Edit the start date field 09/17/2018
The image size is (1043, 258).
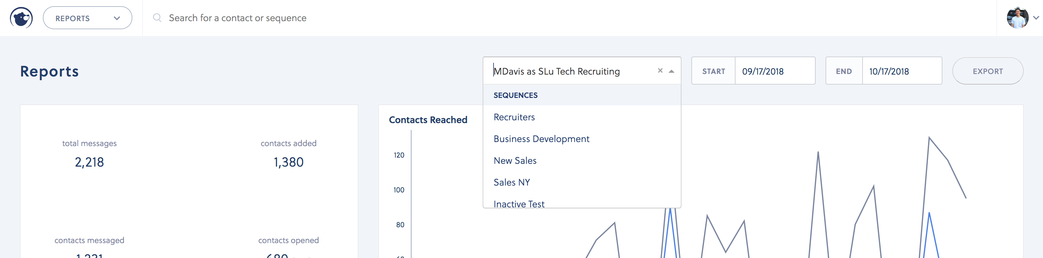click(774, 71)
